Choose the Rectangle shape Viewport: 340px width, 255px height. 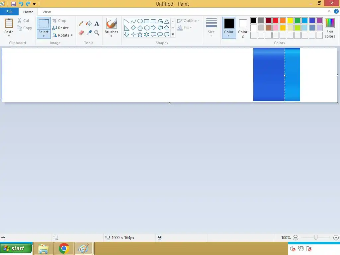click(x=146, y=21)
